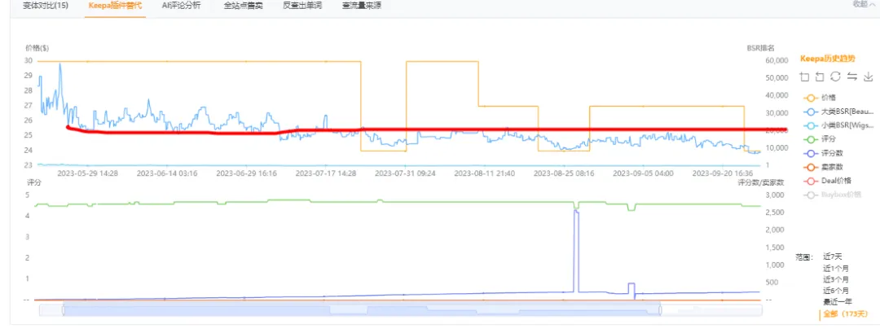880x333 pixels.
Task: Click the zoom reset chart tool icon
Action: (820, 77)
